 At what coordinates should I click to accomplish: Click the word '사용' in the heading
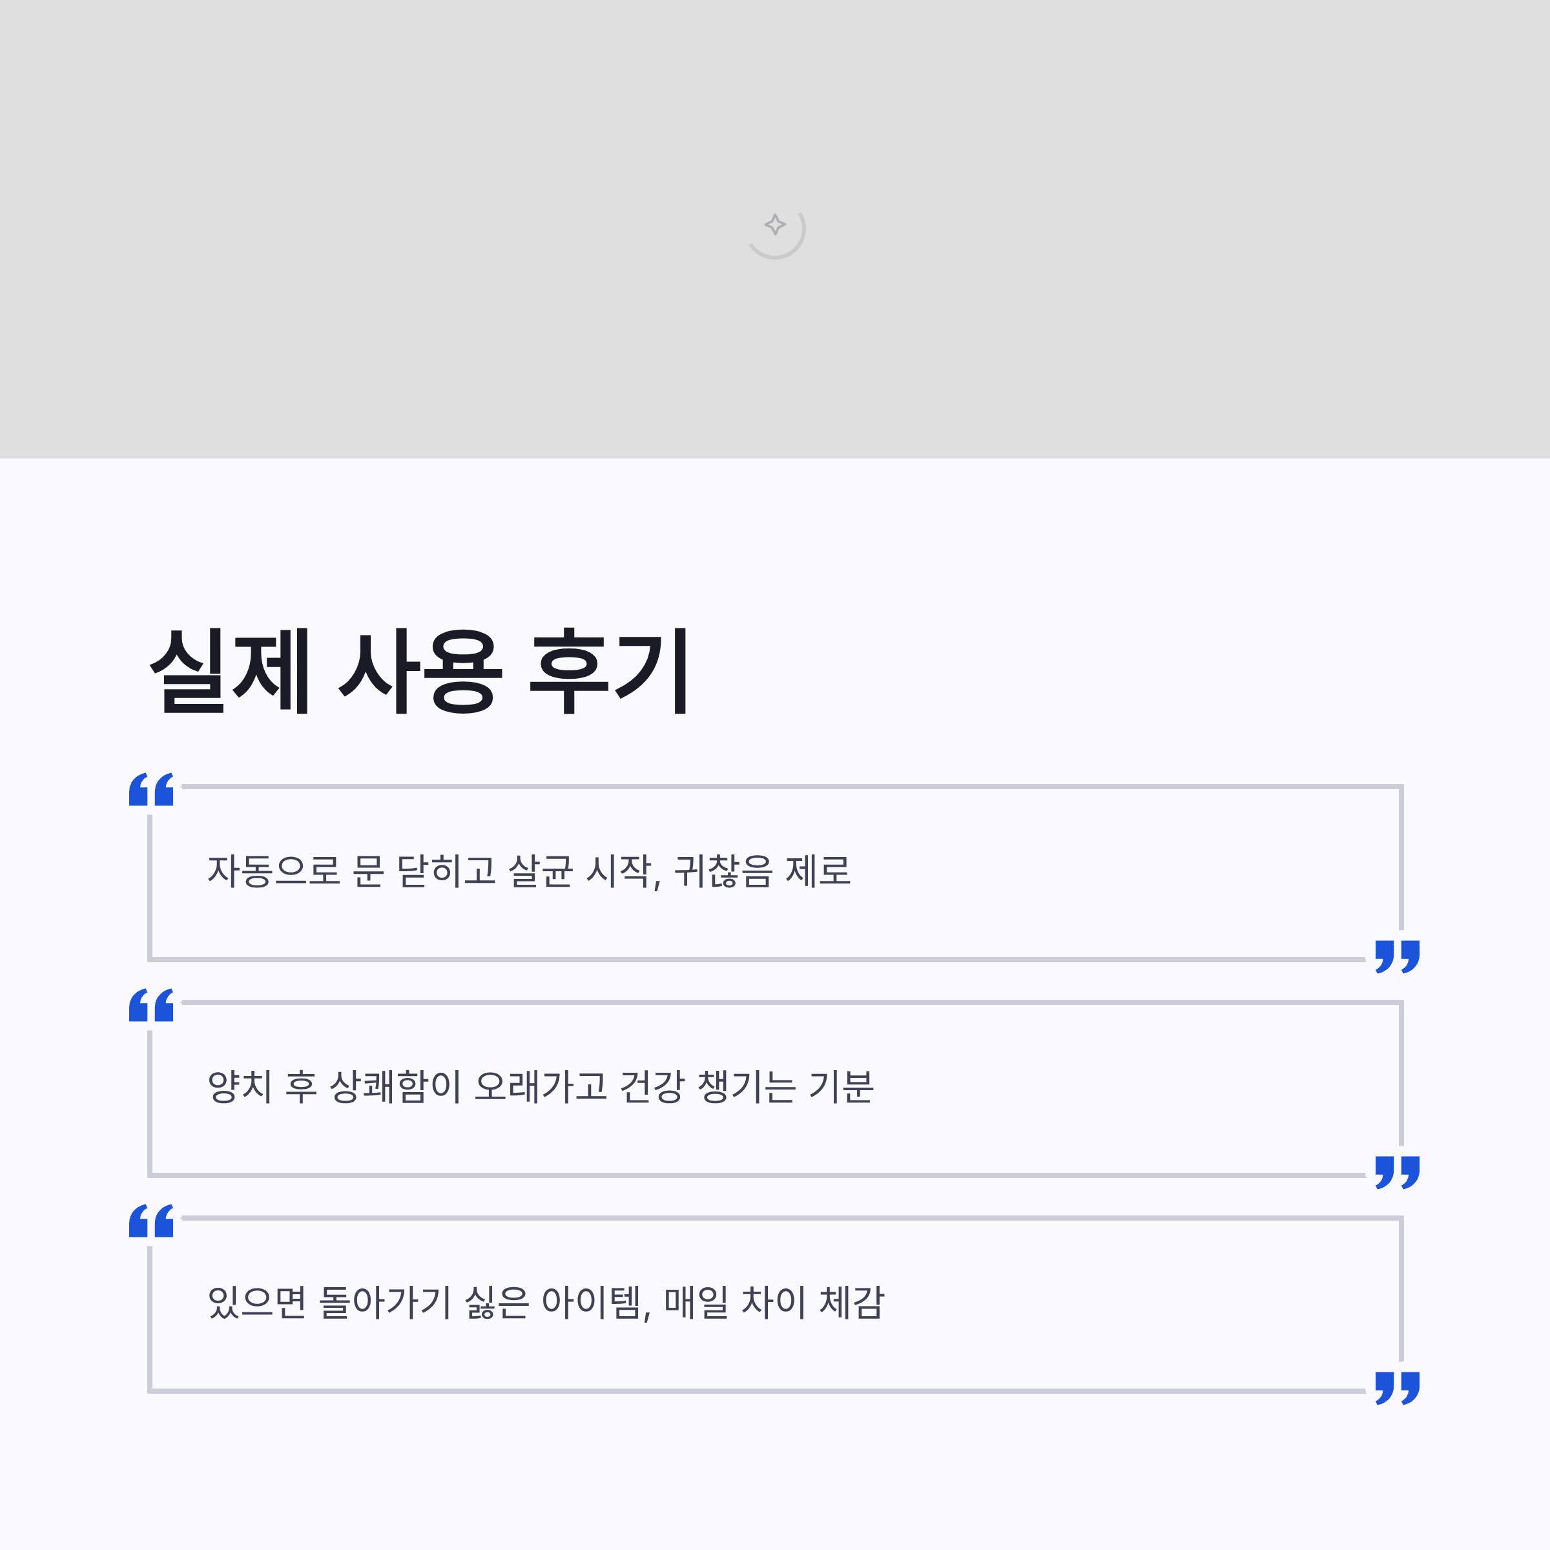420,671
